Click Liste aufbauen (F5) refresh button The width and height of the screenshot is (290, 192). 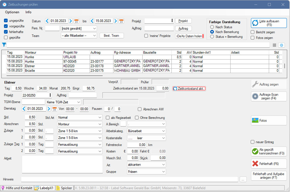pos(269,23)
